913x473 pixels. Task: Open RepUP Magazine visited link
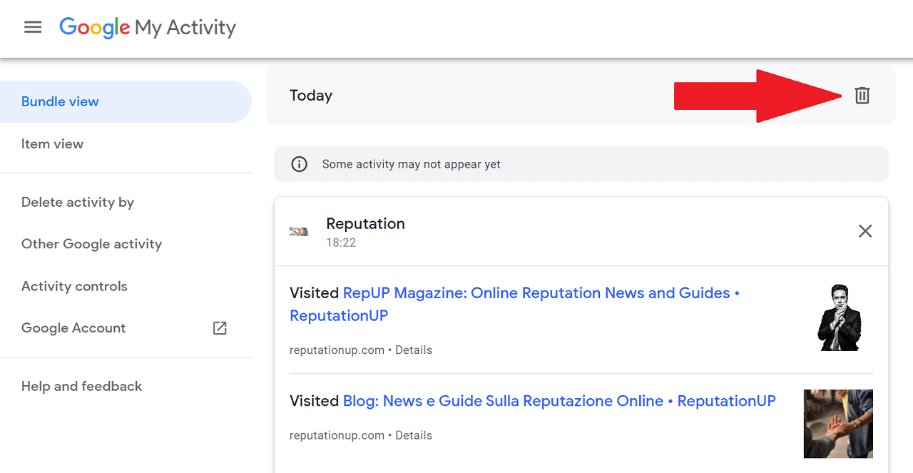pos(515,304)
